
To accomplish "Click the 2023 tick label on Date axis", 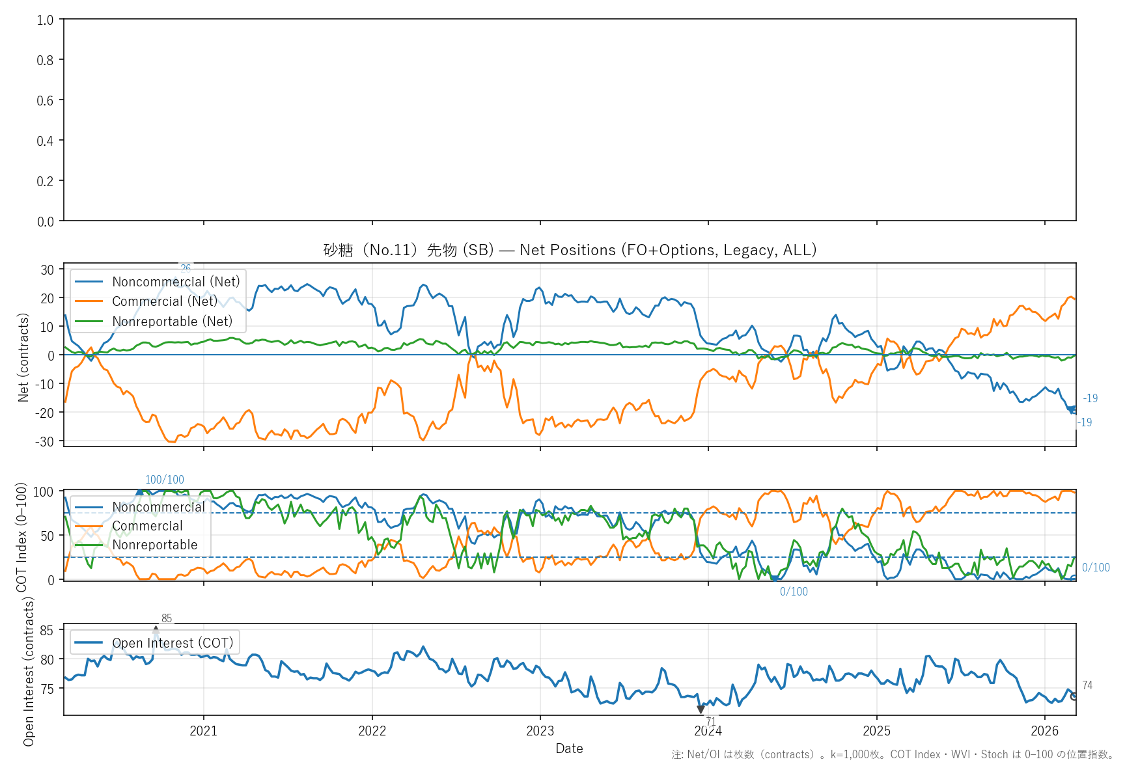I will 540,731.
